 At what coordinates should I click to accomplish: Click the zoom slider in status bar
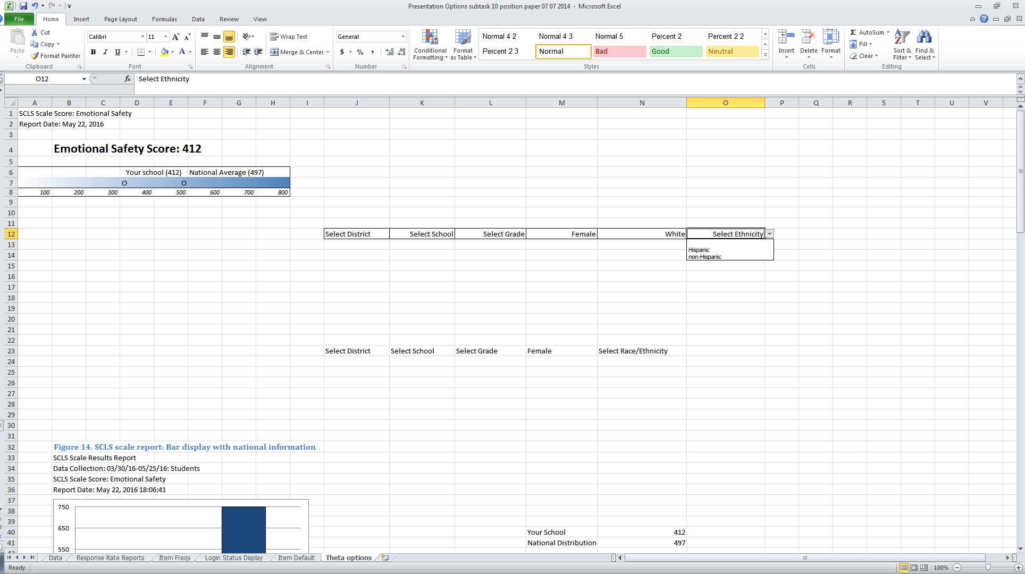[987, 568]
